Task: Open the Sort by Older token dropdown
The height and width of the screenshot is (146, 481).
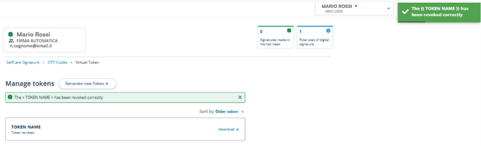Action: tap(222, 112)
